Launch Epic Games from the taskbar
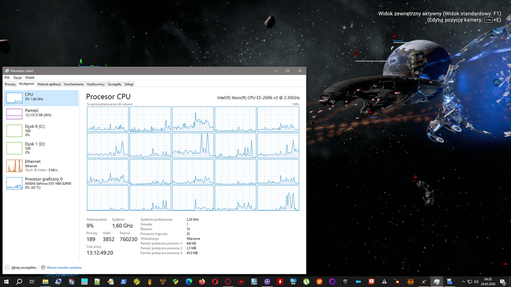This screenshot has height=287, width=511. click(345, 281)
